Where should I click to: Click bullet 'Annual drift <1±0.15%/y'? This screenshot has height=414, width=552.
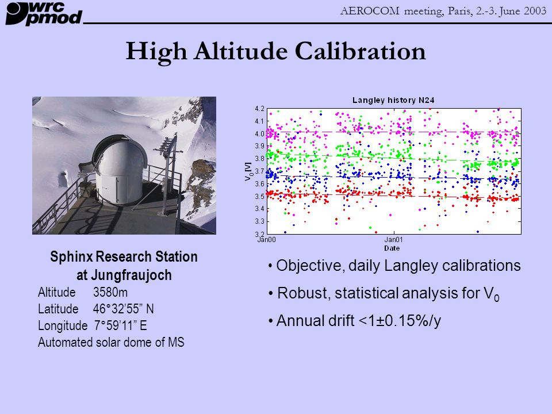click(x=354, y=321)
